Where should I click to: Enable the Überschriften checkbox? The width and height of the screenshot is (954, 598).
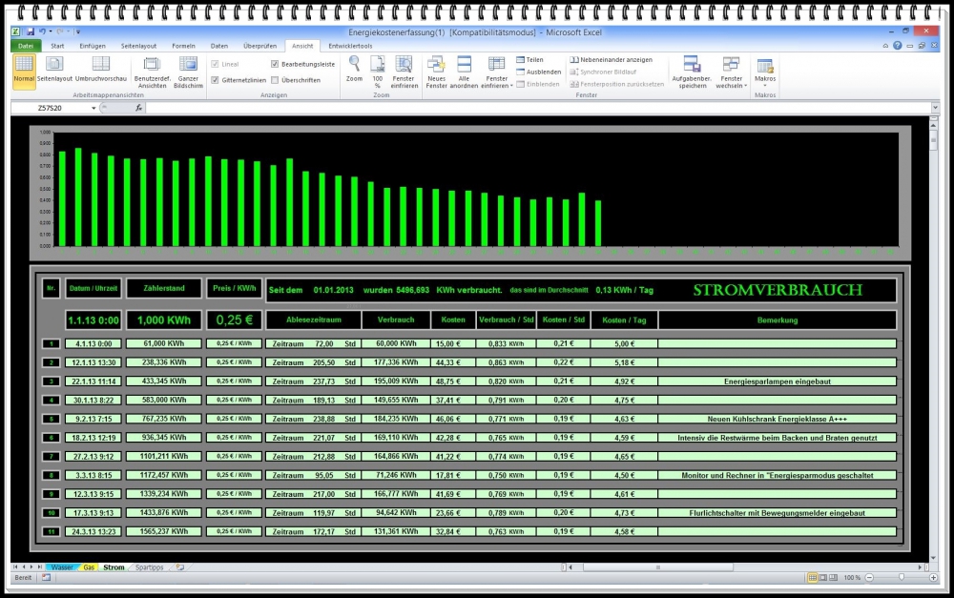tap(275, 80)
